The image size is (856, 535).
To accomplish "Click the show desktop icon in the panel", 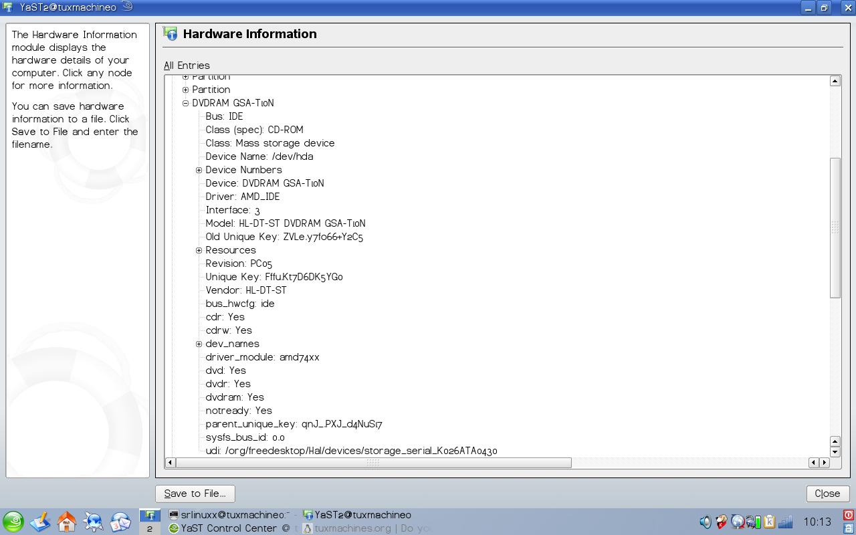I will coord(40,522).
